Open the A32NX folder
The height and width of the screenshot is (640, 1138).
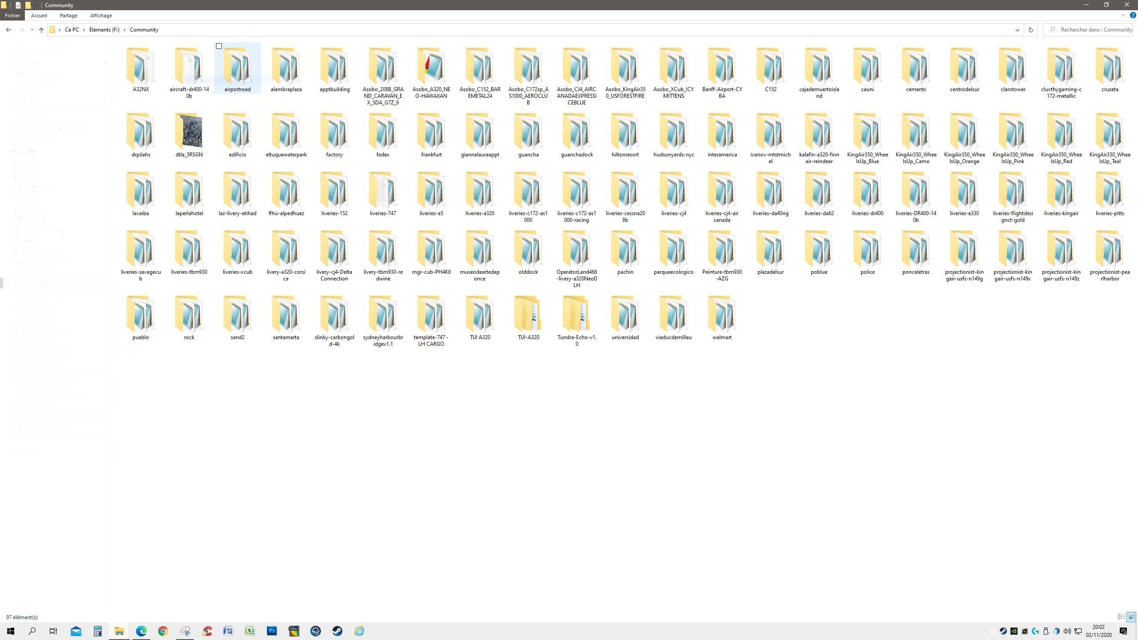140,67
